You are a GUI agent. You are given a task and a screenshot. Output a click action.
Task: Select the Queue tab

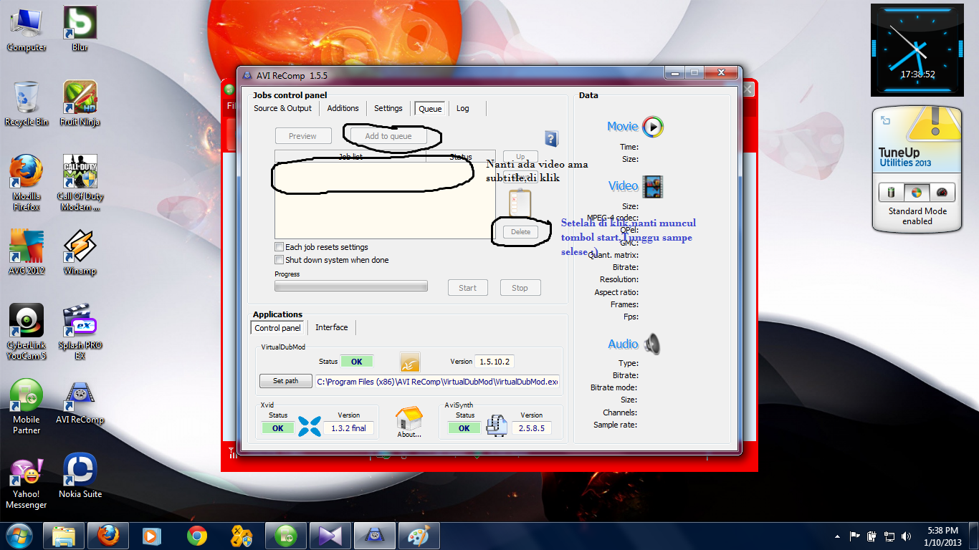[x=431, y=109]
